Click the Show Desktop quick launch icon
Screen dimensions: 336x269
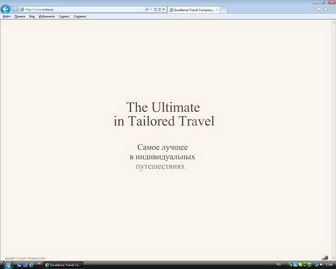[x=25, y=265]
